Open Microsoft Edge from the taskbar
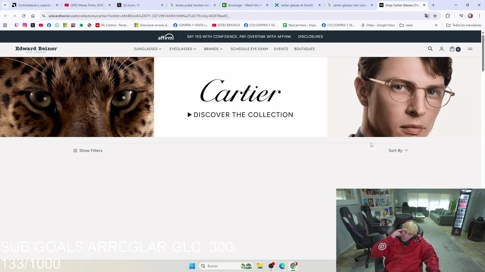Image resolution: width=485 pixels, height=272 pixels. [x=282, y=266]
